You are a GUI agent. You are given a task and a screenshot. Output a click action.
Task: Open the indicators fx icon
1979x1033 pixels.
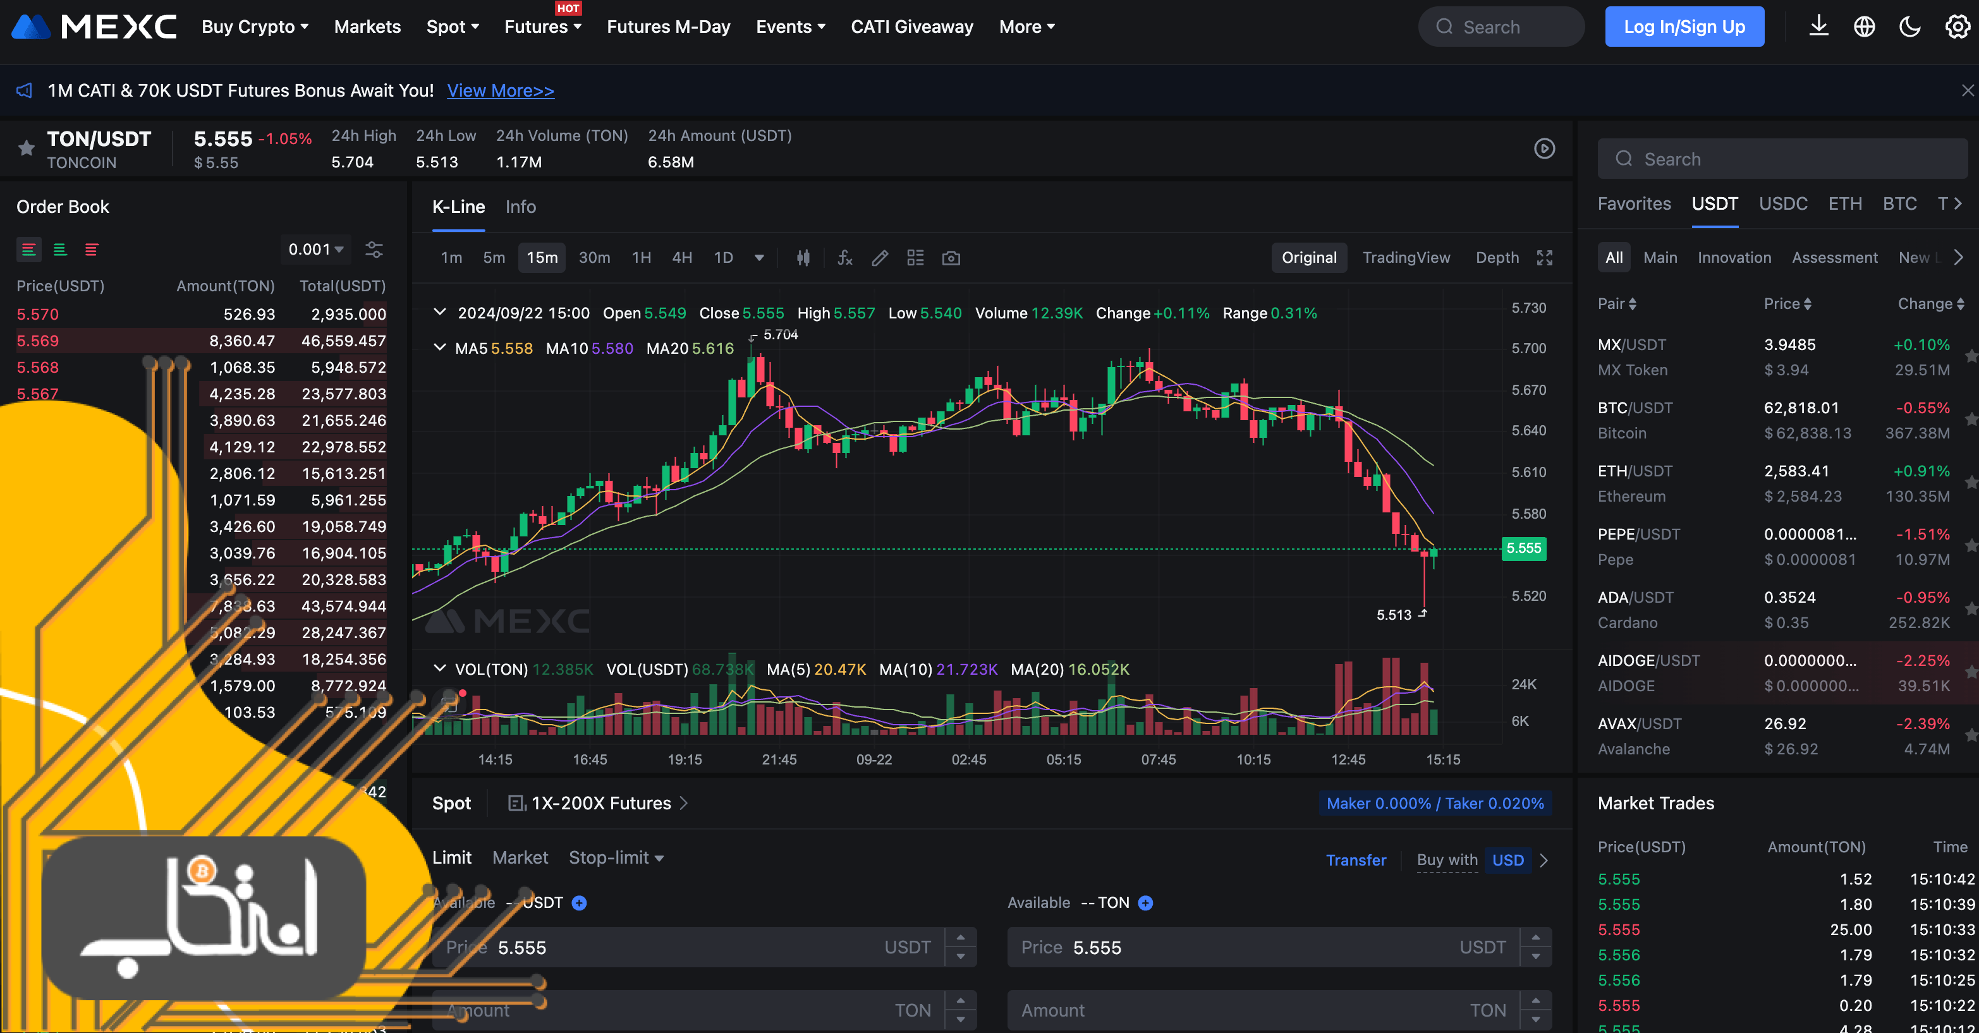click(845, 258)
